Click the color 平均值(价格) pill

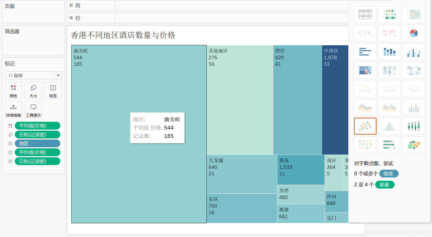tap(37, 126)
